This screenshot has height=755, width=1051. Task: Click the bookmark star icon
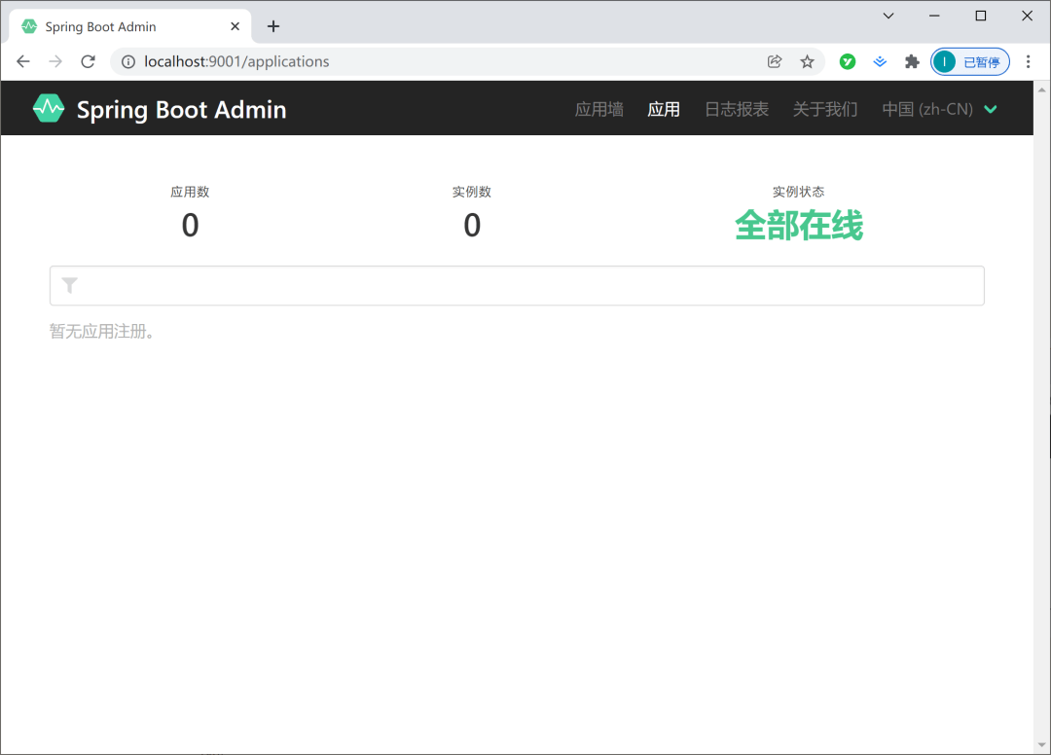tap(808, 60)
